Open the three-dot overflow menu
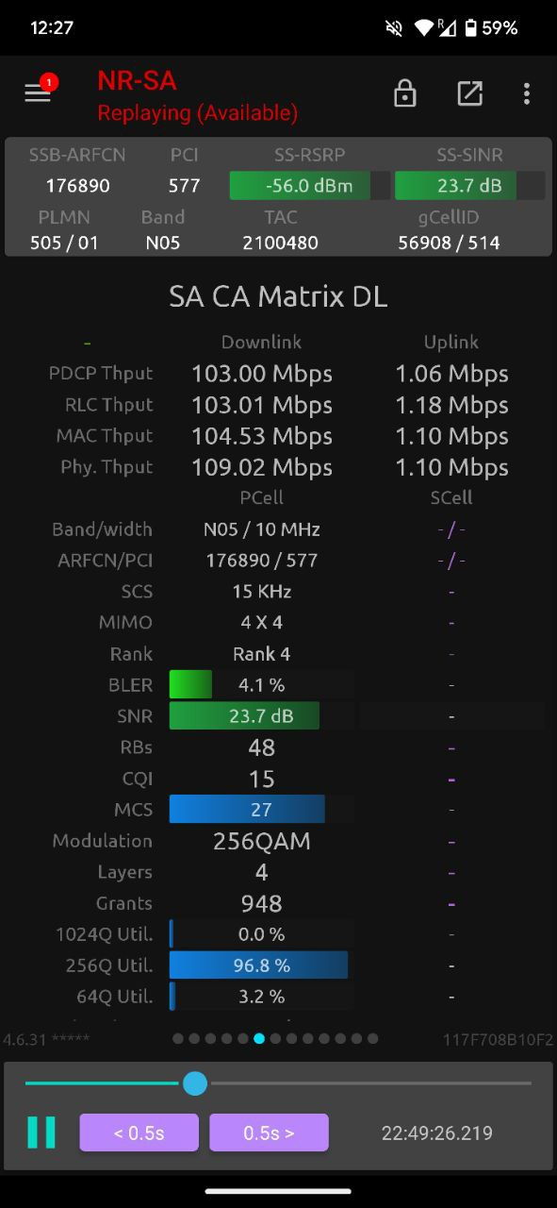This screenshot has width=557, height=1208. (x=526, y=93)
